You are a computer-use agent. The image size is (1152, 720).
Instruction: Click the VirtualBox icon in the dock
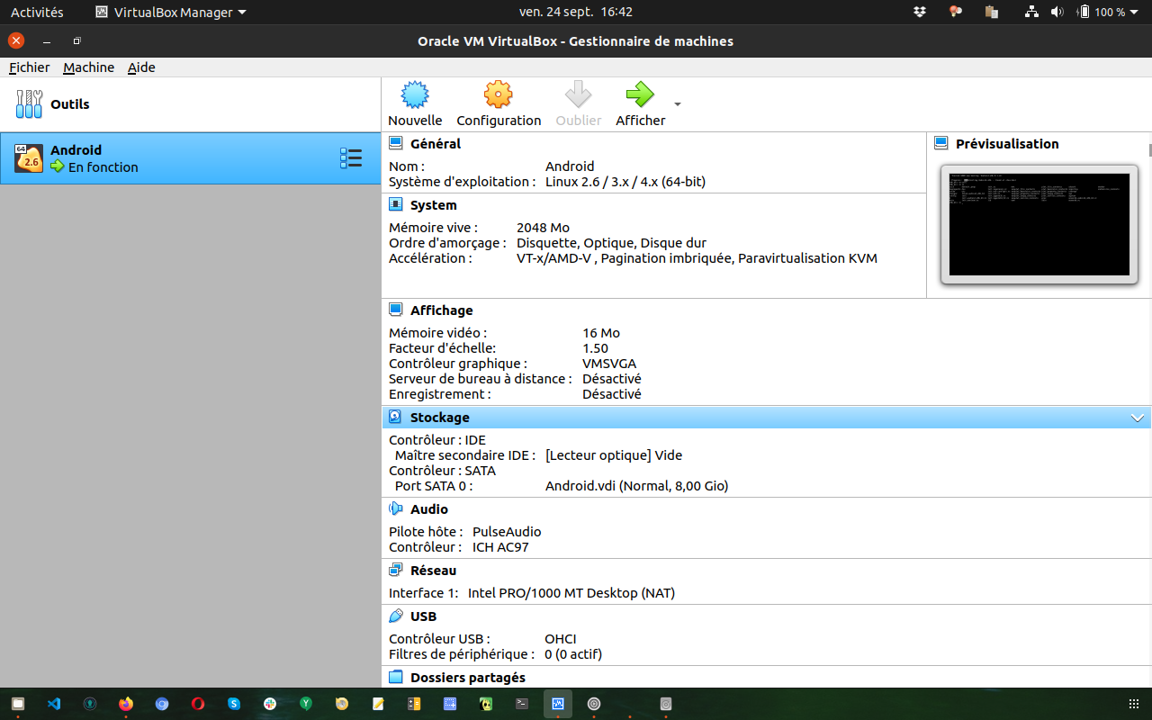pos(558,704)
